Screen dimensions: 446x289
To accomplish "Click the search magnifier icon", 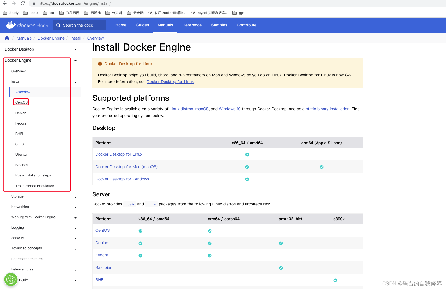I will pyautogui.click(x=58, y=25).
